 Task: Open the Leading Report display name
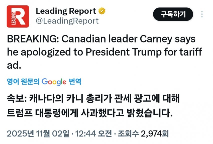coord(66,11)
